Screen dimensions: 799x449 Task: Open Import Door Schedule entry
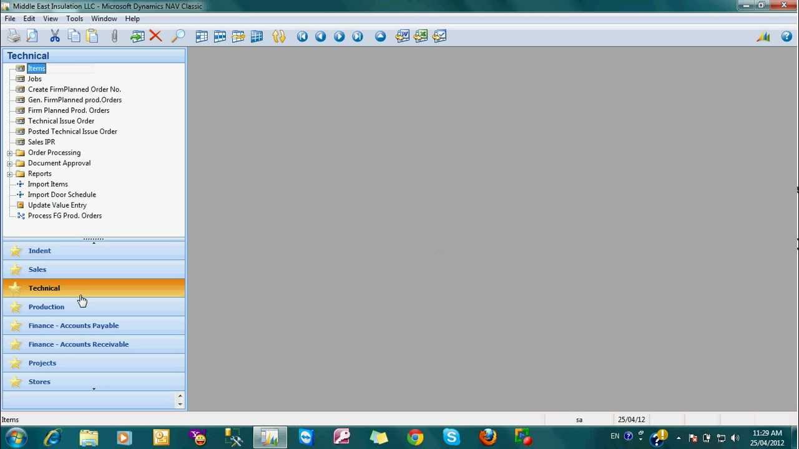[x=62, y=195]
